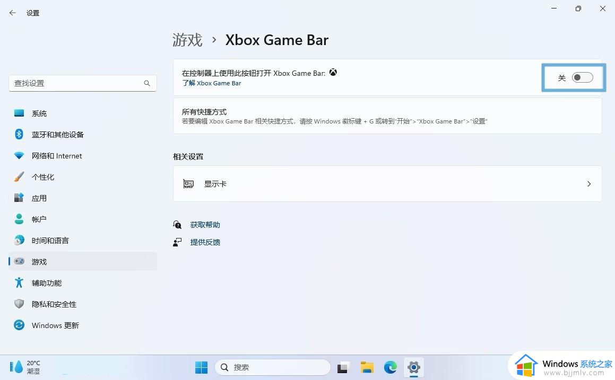Screen dimensions: 615x380
Task: Open File Explorer from the taskbar
Action: (x=367, y=367)
